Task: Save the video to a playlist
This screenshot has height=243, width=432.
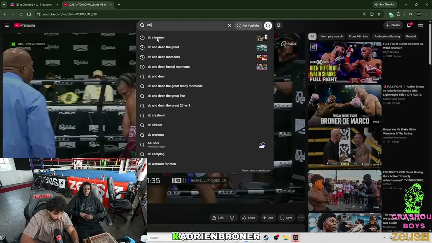Action: tap(286, 218)
